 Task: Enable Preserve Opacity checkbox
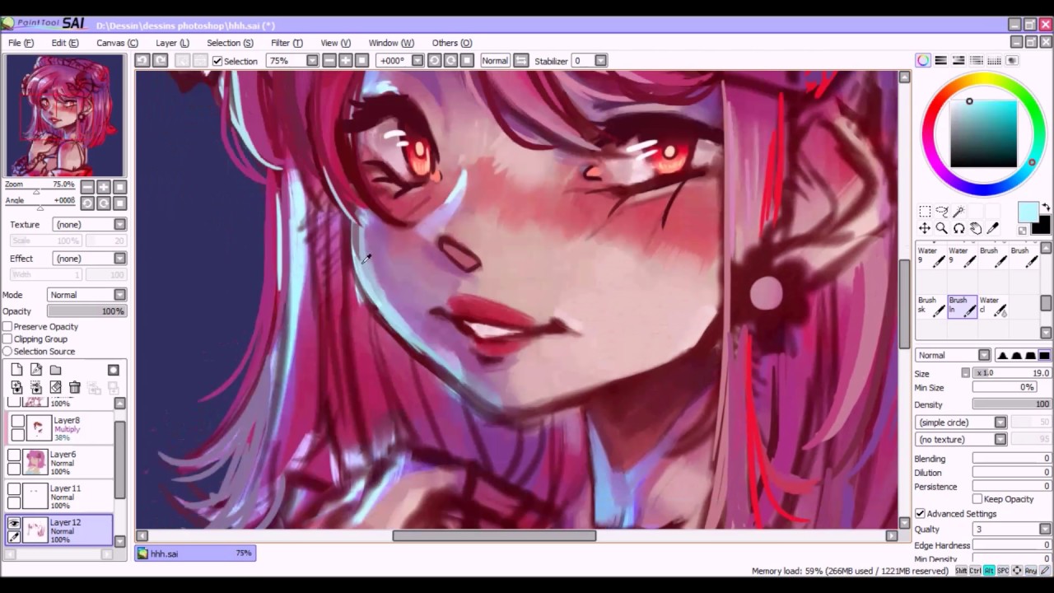pos(7,327)
